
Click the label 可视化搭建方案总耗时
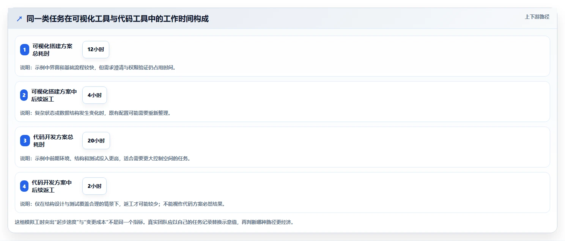(52, 50)
